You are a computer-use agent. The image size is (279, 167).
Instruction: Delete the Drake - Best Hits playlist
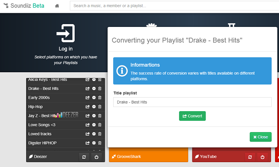pos(100,89)
